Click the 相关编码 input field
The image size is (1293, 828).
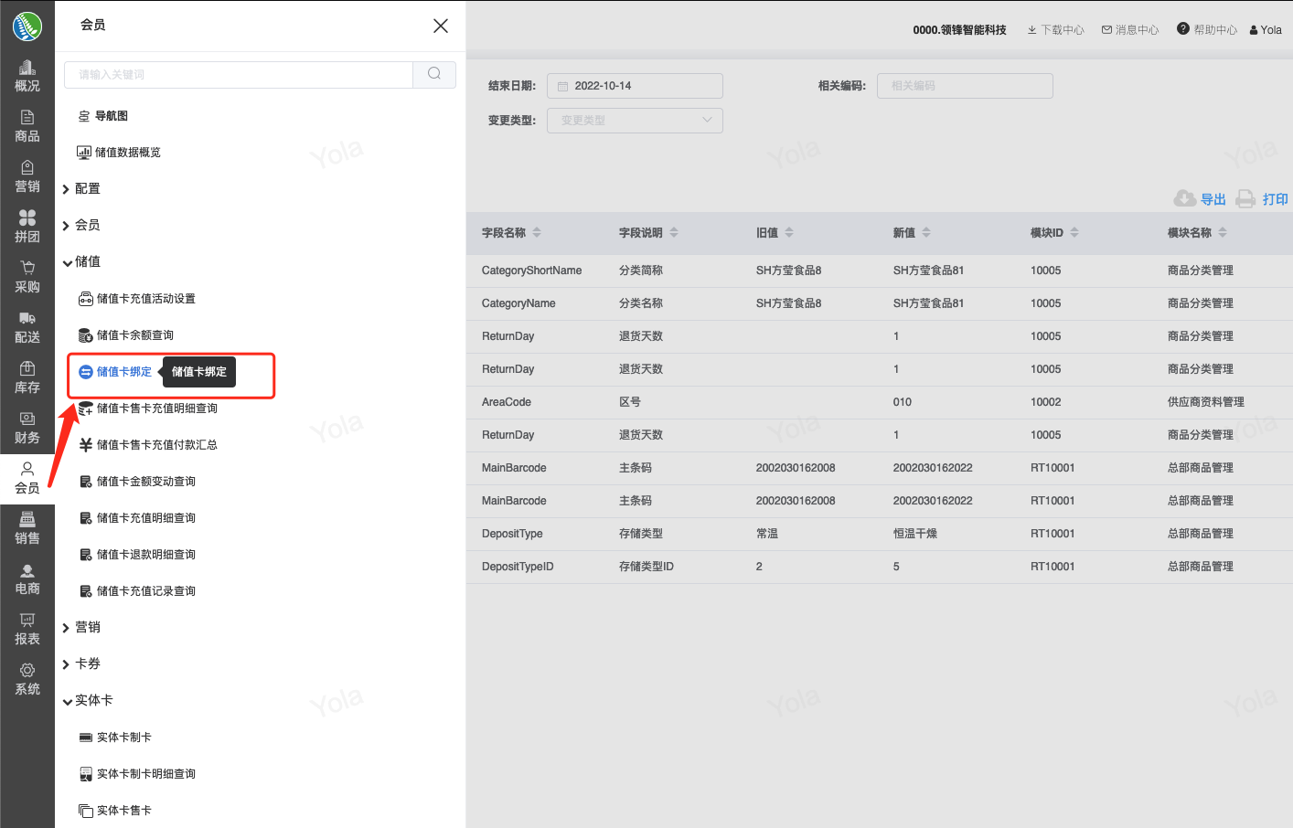(965, 86)
